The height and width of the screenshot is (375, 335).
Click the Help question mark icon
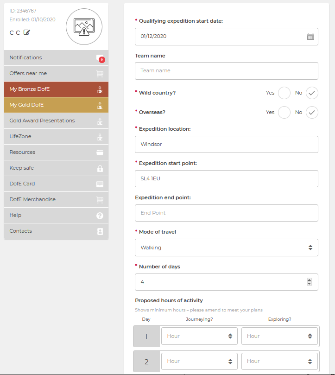[x=100, y=216]
